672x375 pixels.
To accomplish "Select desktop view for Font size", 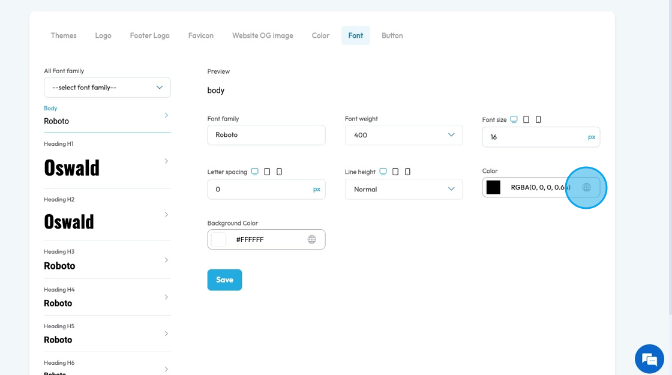I will pos(514,119).
